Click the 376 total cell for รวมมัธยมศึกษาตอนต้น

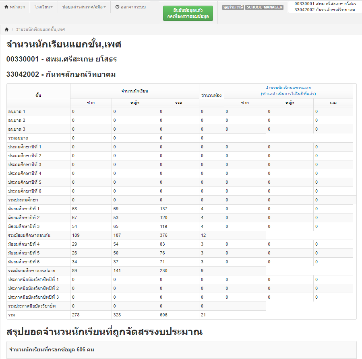(164, 235)
